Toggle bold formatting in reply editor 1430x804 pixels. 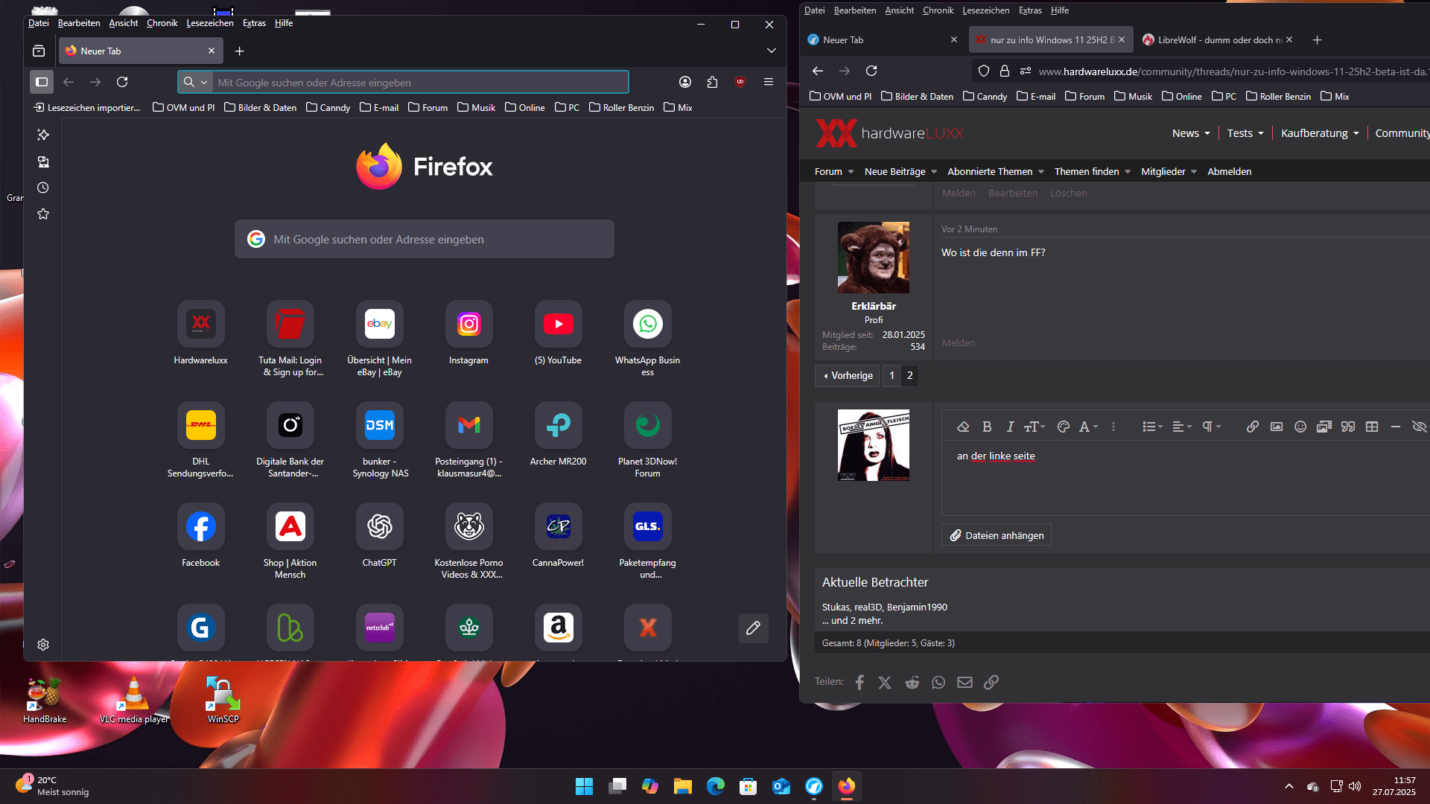[x=986, y=427]
